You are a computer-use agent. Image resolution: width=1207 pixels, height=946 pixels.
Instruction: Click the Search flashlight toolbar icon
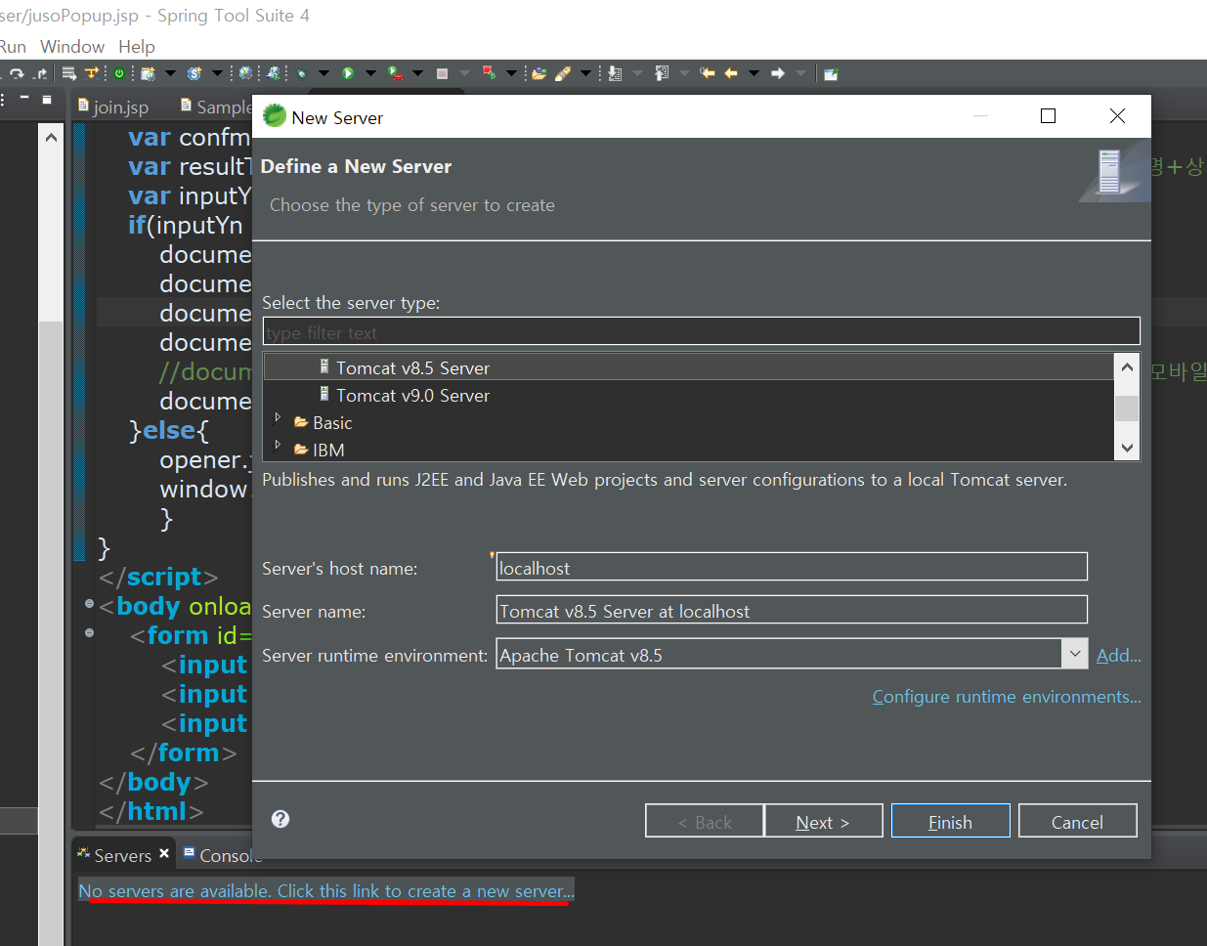(x=563, y=73)
